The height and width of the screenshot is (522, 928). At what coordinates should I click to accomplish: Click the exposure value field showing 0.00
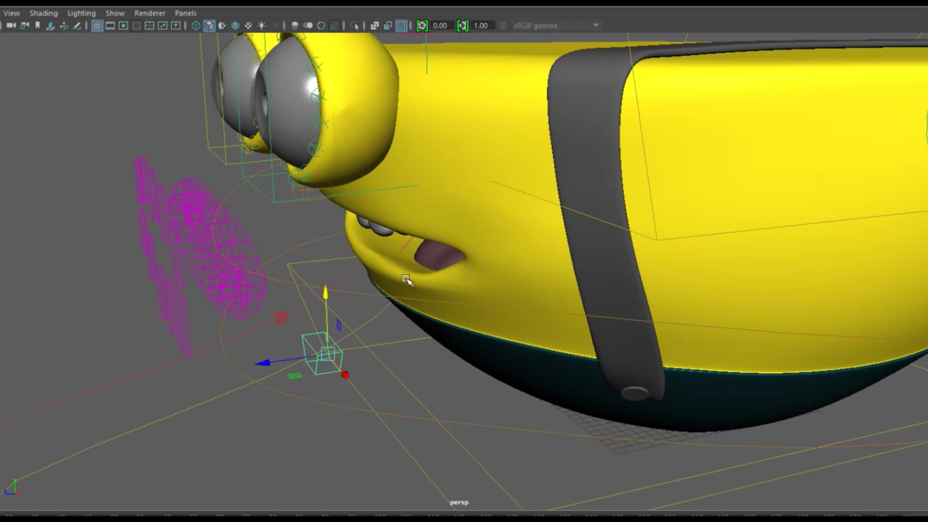(x=440, y=26)
